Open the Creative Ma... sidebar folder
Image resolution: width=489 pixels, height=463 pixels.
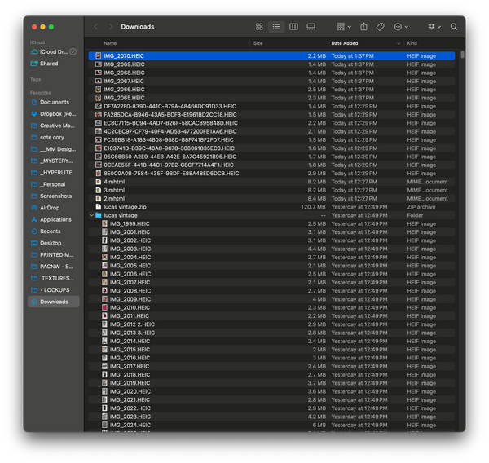point(53,126)
